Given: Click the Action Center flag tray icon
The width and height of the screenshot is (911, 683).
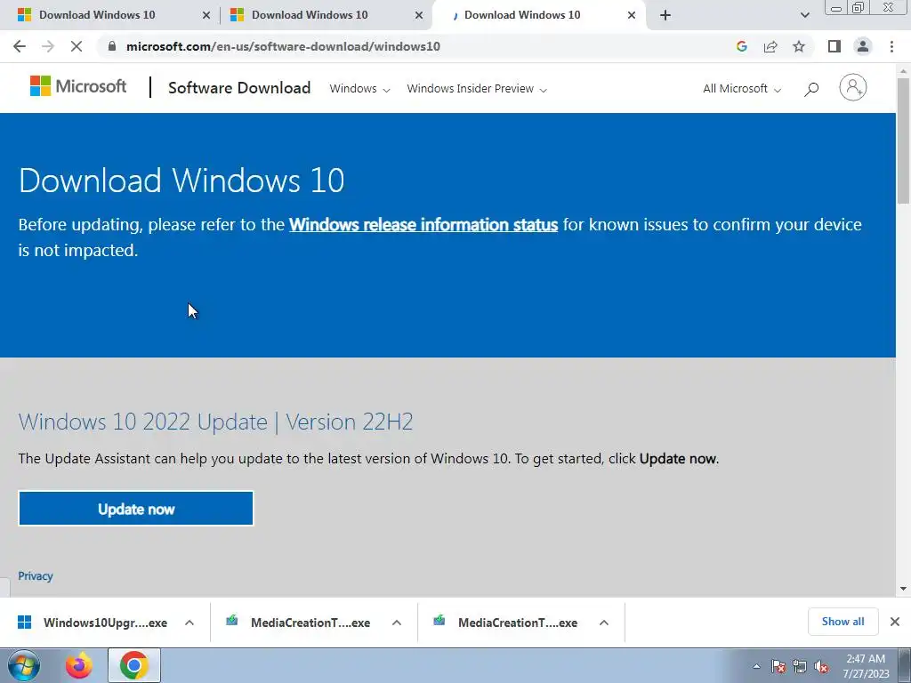Looking at the screenshot, I should click(x=778, y=666).
